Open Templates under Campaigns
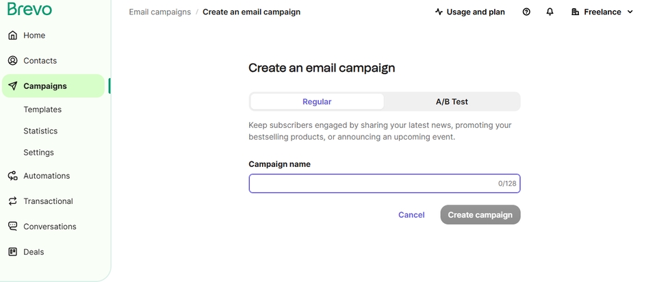Screen dimensions: 657x282 [42, 110]
